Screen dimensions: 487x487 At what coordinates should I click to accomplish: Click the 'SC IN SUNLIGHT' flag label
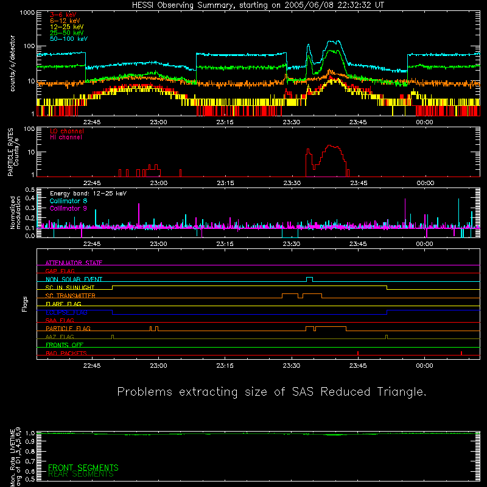(70, 287)
